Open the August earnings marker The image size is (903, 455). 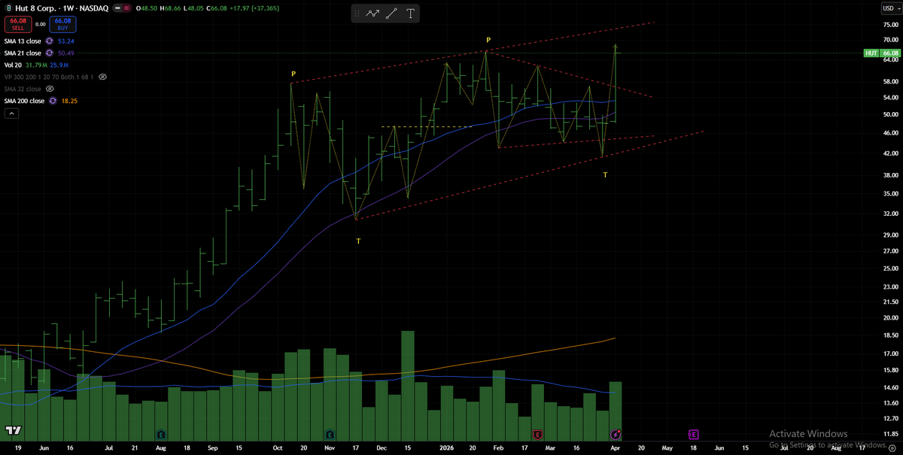pos(161,435)
